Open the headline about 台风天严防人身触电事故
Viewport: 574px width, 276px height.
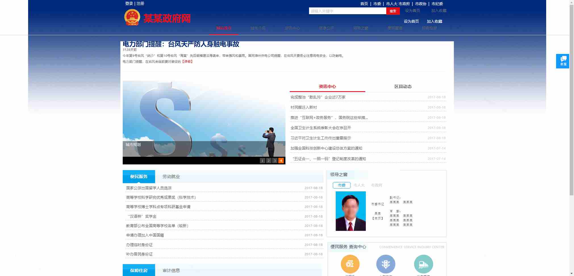pyautogui.click(x=181, y=44)
